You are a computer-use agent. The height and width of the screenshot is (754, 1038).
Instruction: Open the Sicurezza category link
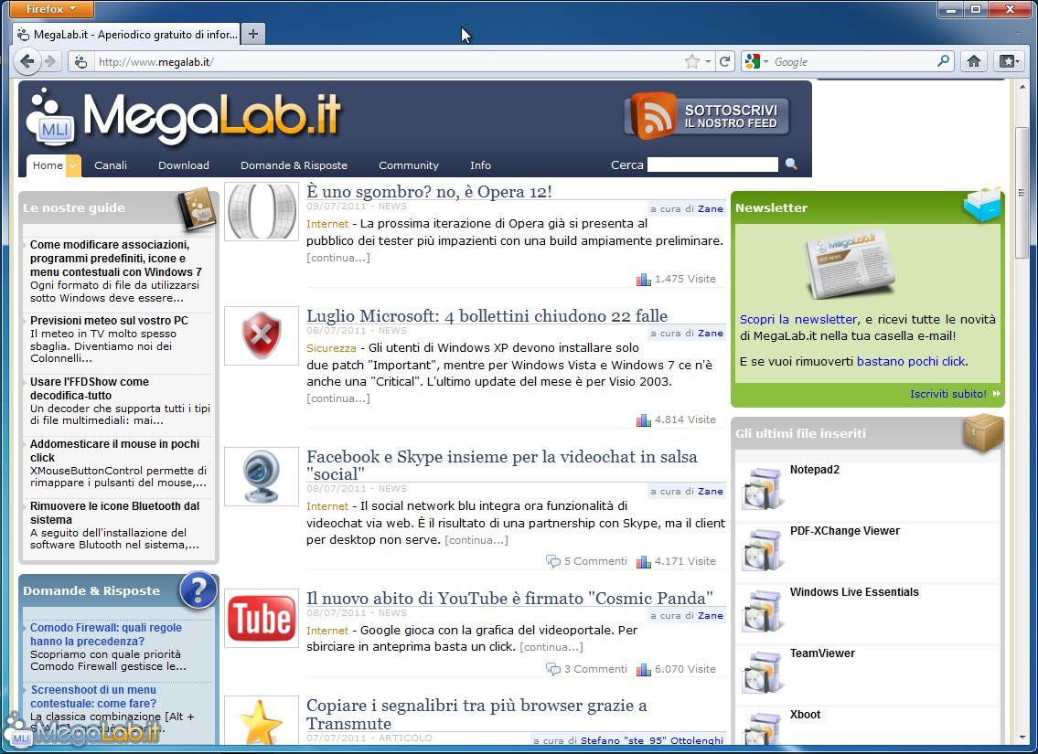tap(331, 348)
